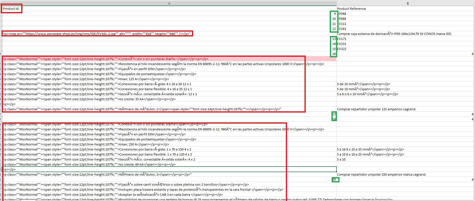Click the 'barra rígida: 1 x 70 a 150 4 x 2' cell
The image size is (475, 201).
point(169,149)
